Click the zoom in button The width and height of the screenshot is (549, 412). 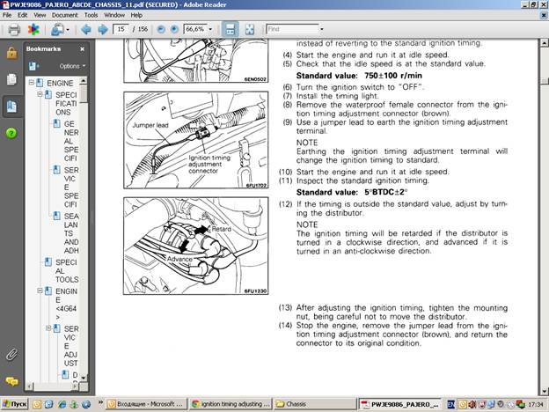174,29
